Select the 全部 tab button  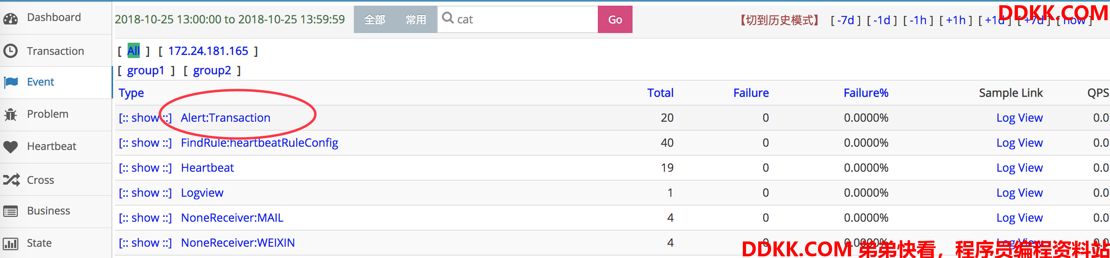pyautogui.click(x=374, y=20)
